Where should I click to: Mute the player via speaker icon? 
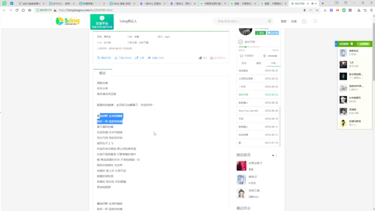[264, 56]
